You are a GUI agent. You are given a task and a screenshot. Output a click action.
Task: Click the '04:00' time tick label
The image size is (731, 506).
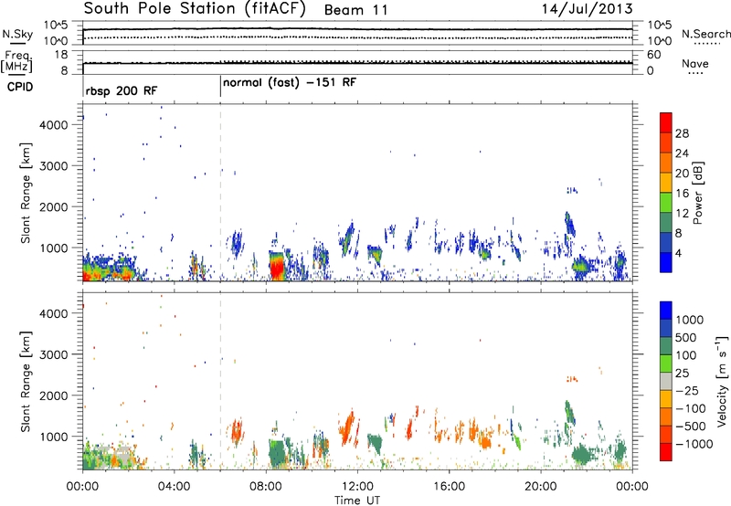pyautogui.click(x=175, y=487)
